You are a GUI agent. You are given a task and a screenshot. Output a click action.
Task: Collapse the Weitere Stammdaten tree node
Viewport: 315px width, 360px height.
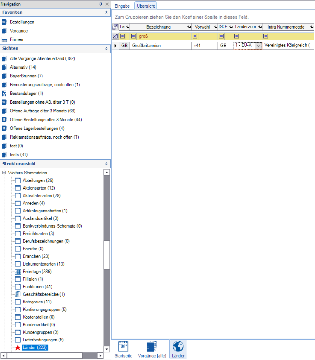4,173
